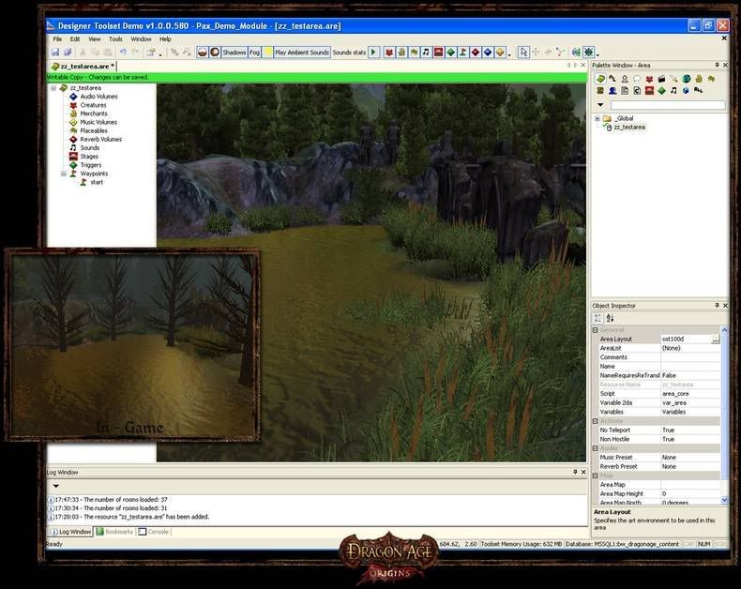741x589 pixels.
Task: Select Triggers in area tree
Action: [91, 165]
